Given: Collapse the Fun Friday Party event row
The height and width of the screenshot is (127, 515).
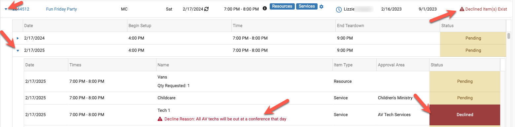Looking at the screenshot, I should (x=6, y=9).
